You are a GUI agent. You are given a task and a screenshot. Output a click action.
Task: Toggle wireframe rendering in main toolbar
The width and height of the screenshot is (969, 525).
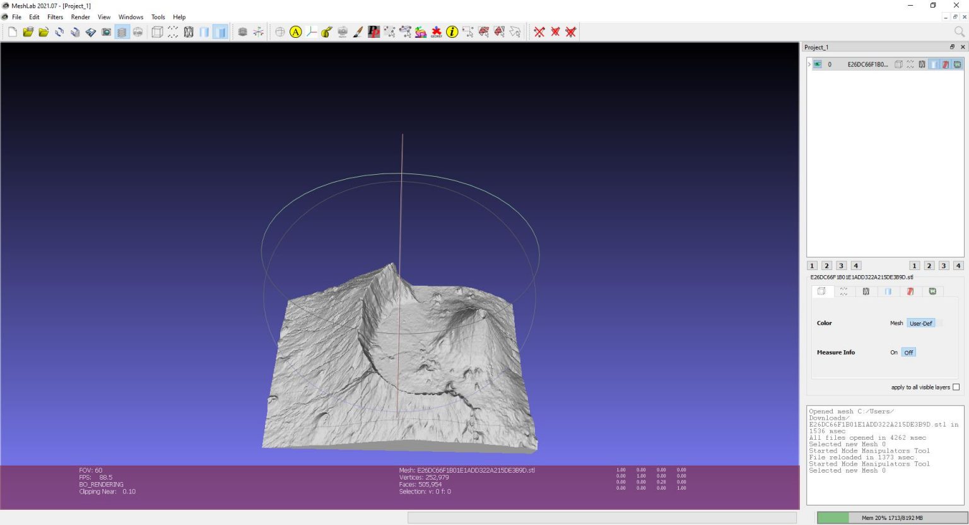(189, 32)
